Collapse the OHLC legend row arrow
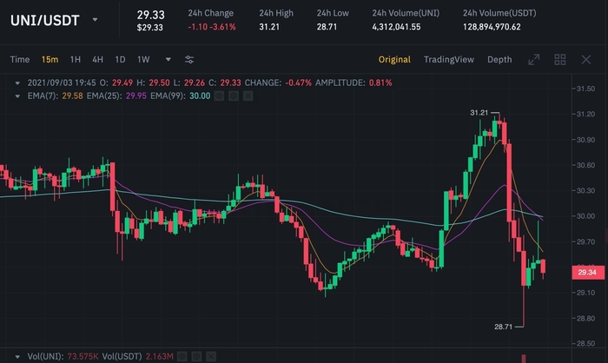This screenshot has height=363, width=608. [x=19, y=82]
